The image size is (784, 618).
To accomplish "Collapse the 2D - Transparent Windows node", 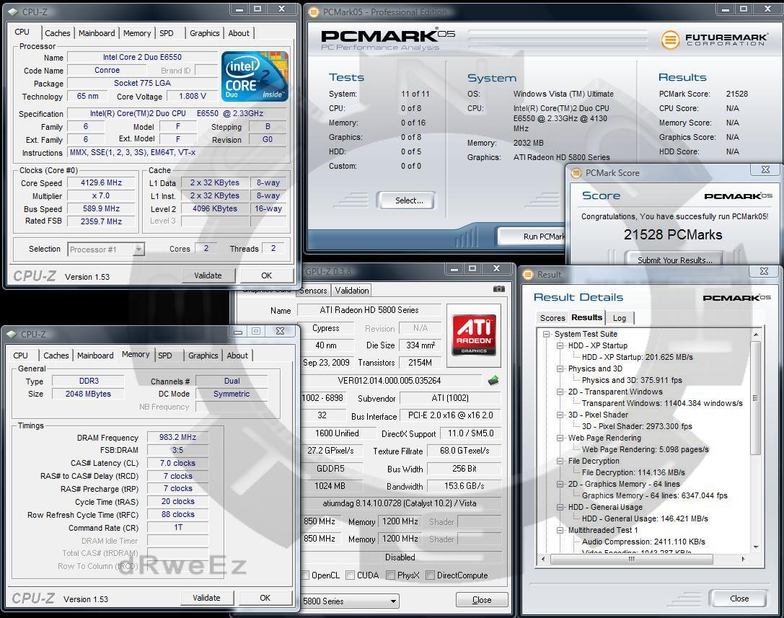I will click(560, 392).
